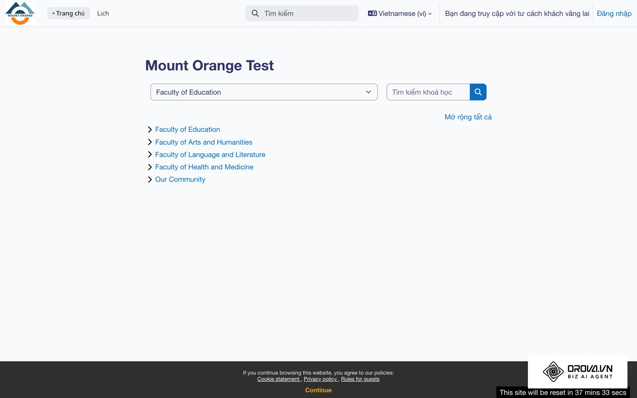
Task: Open Faculty of Health and Medicine link
Action: (x=204, y=167)
